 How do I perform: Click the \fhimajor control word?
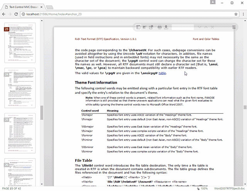87,119
